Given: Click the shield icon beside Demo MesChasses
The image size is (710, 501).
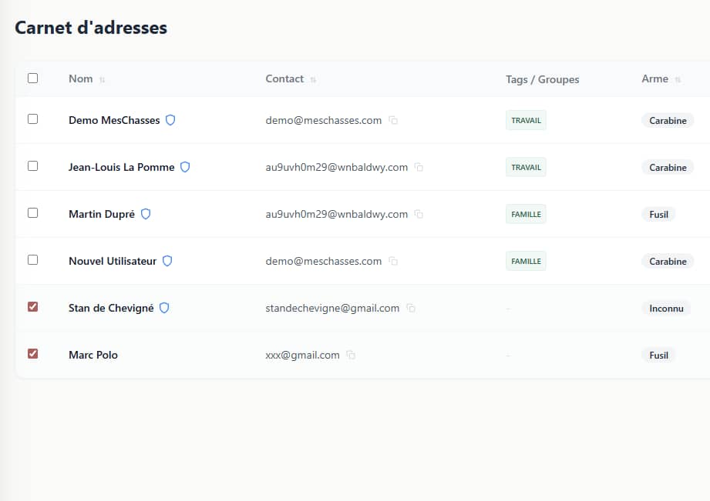Looking at the screenshot, I should click(x=170, y=120).
